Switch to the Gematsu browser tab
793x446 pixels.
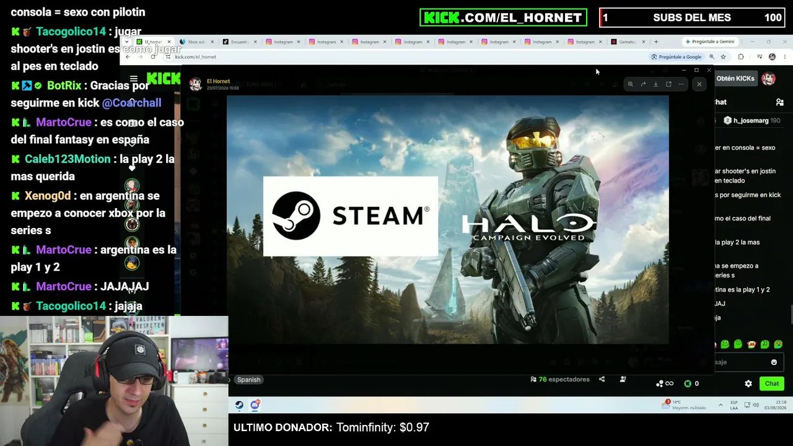click(628, 42)
